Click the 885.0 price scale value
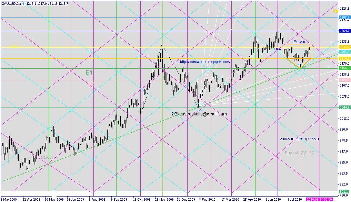 coord(344,162)
